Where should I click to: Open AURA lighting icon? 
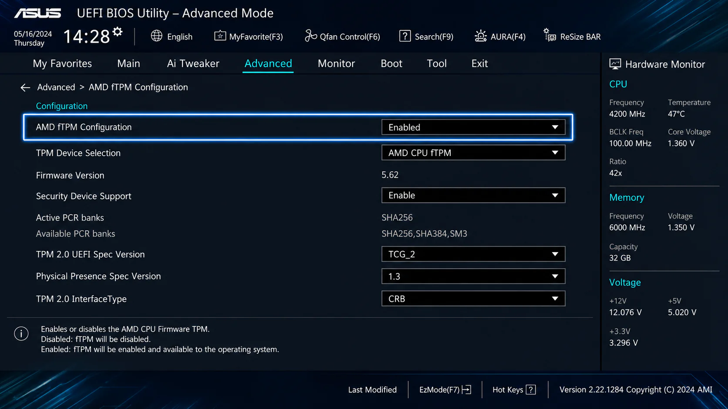pos(481,36)
